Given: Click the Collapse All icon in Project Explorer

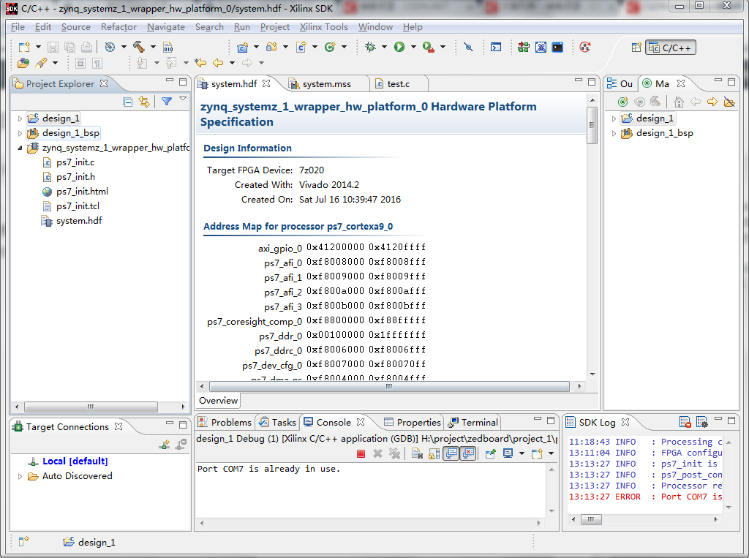Looking at the screenshot, I should (x=127, y=101).
